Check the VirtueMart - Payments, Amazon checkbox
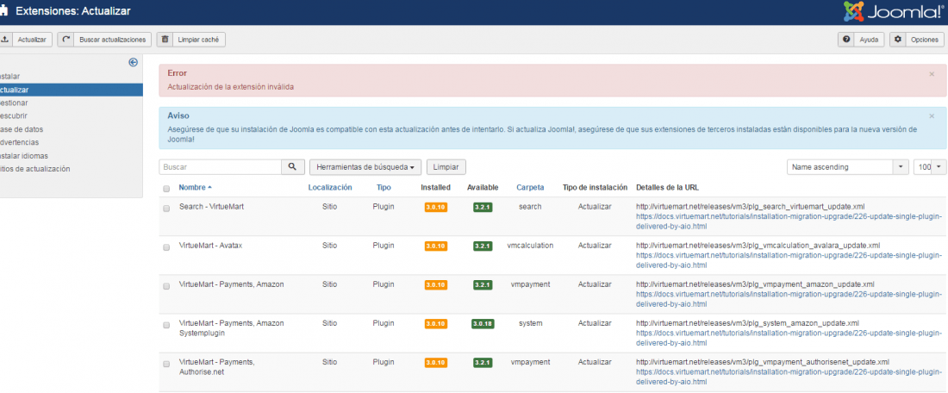 [166, 286]
